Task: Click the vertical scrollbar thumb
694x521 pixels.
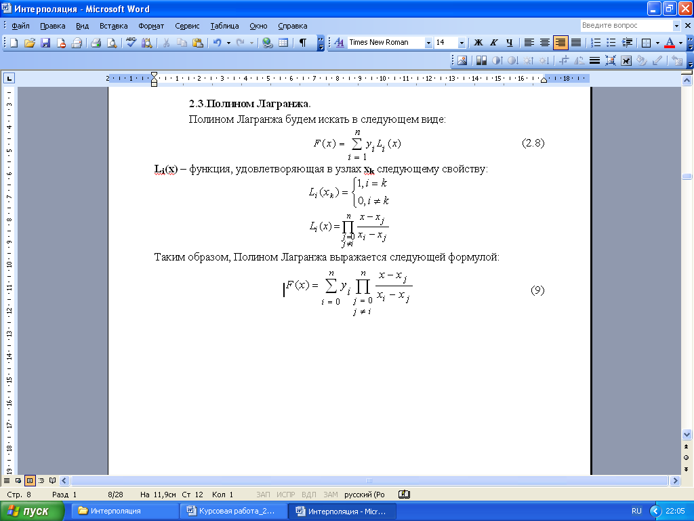Action: point(687,176)
